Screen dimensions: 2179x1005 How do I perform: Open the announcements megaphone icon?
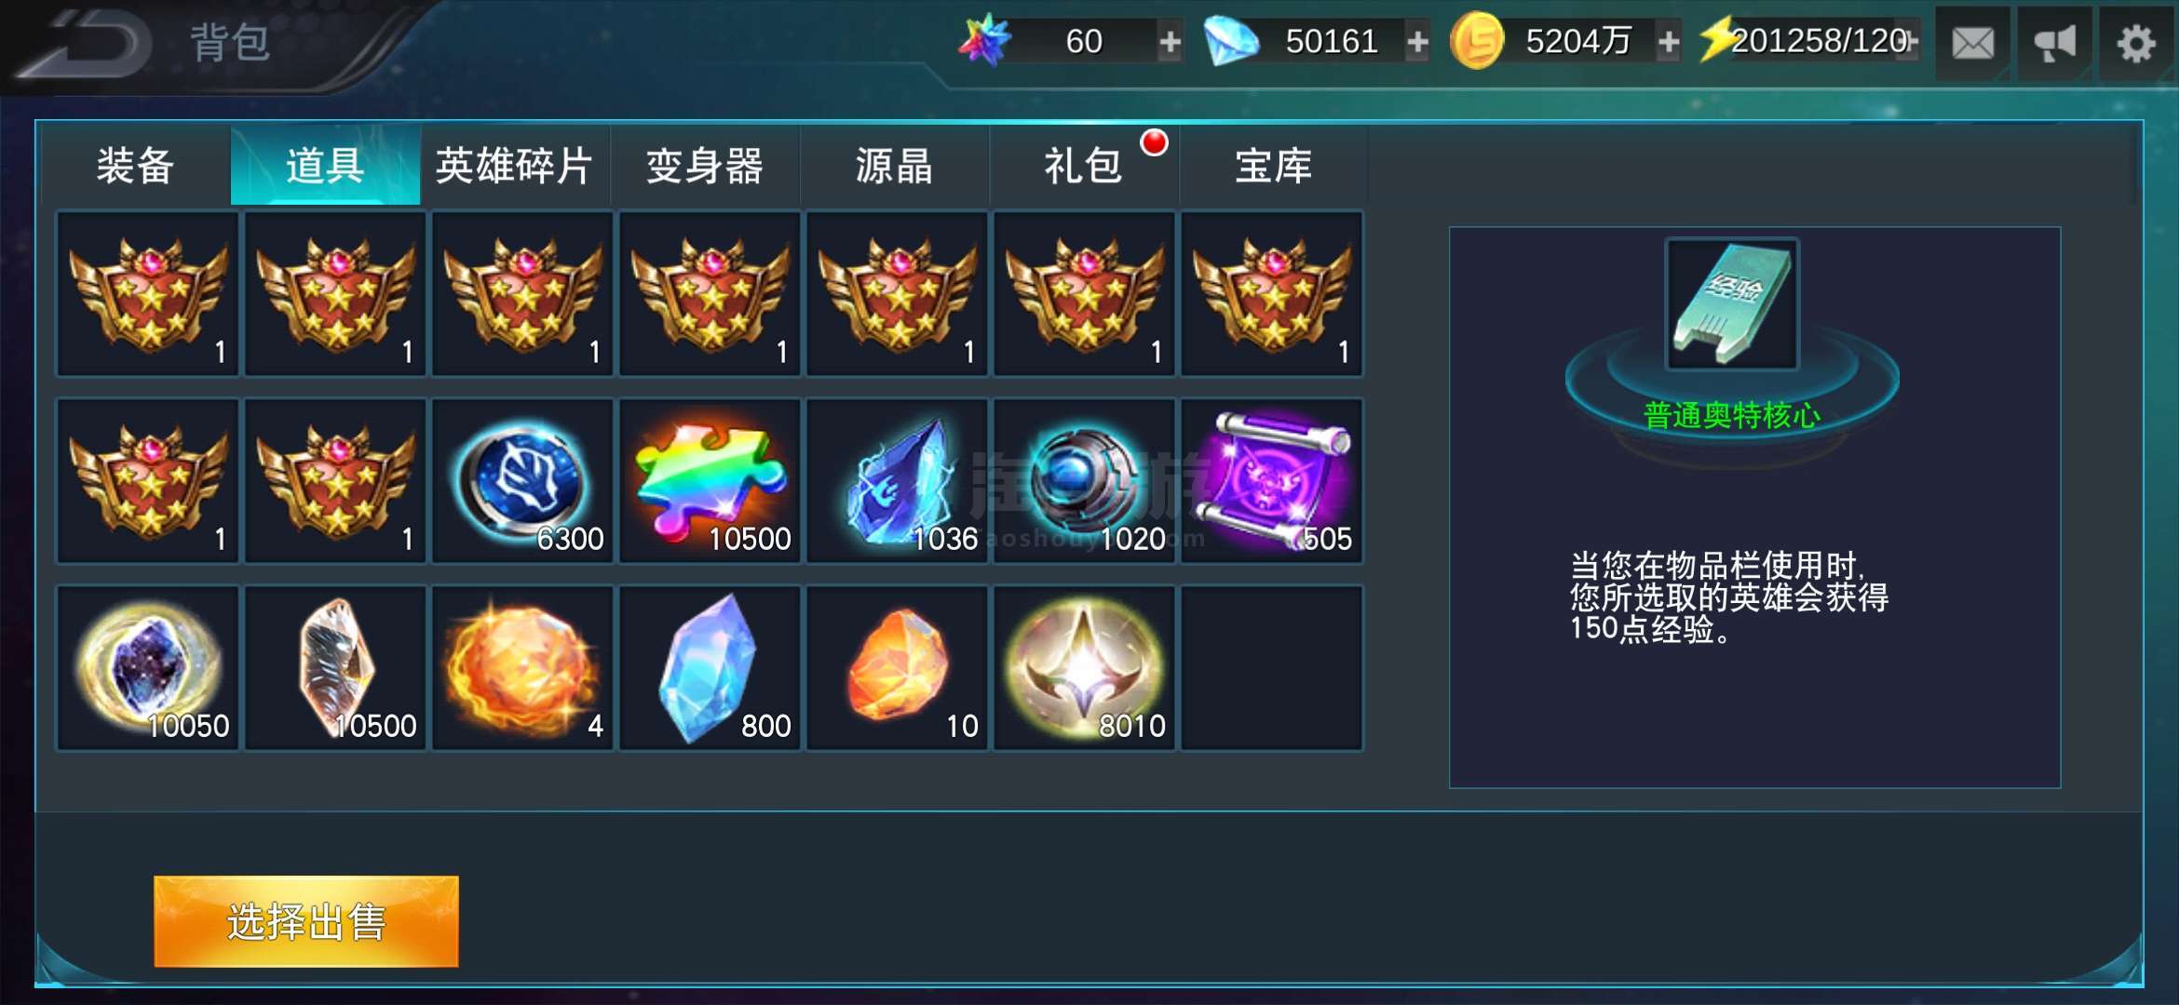pyautogui.click(x=2054, y=43)
